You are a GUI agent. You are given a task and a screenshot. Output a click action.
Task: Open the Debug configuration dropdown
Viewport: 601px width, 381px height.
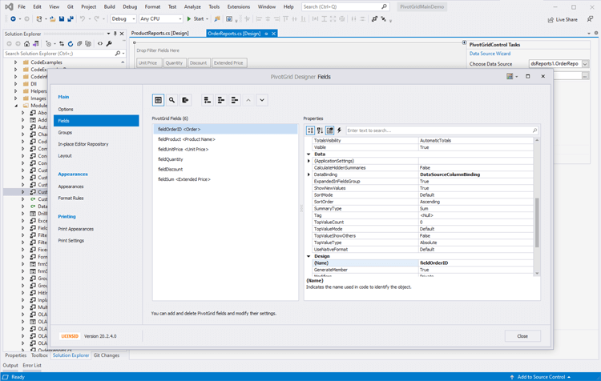pos(132,18)
